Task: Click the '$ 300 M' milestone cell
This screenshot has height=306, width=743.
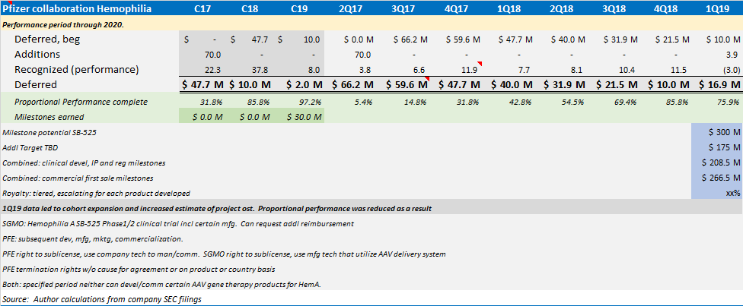Action: (x=725, y=132)
